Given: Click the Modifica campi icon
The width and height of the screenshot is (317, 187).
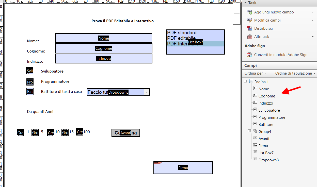Looking at the screenshot, I should pos(249,20).
